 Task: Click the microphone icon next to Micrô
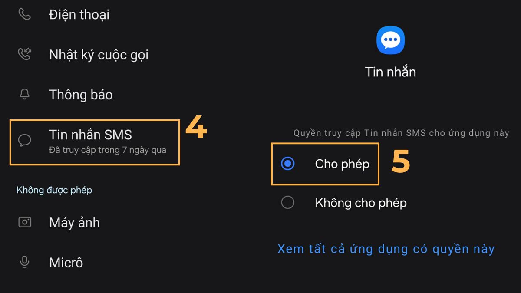25,262
